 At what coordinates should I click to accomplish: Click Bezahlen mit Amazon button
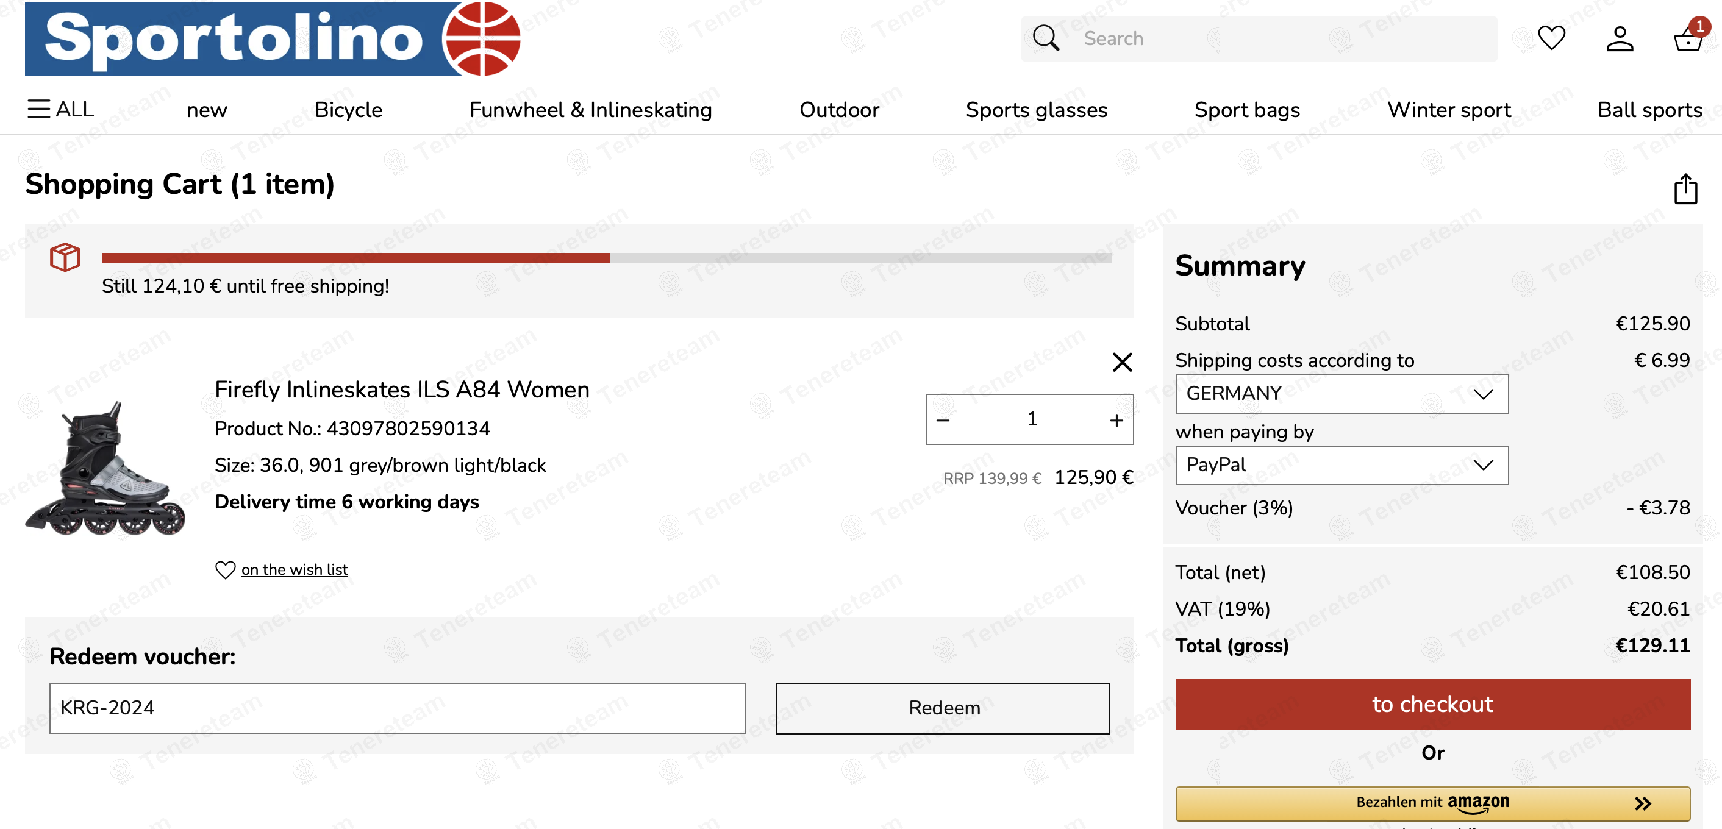coord(1432,803)
